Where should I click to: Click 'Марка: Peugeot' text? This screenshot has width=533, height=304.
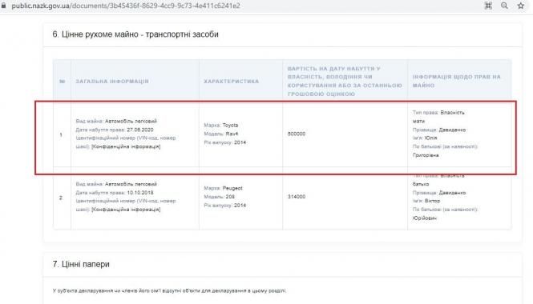224,188
